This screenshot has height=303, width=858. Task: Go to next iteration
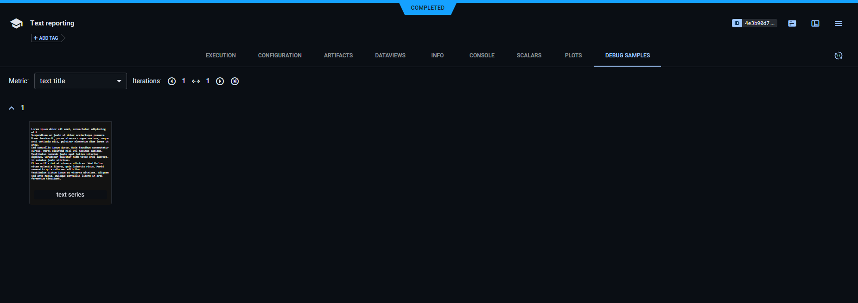click(x=220, y=81)
